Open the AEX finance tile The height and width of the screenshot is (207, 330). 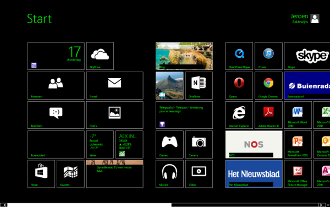click(129, 144)
